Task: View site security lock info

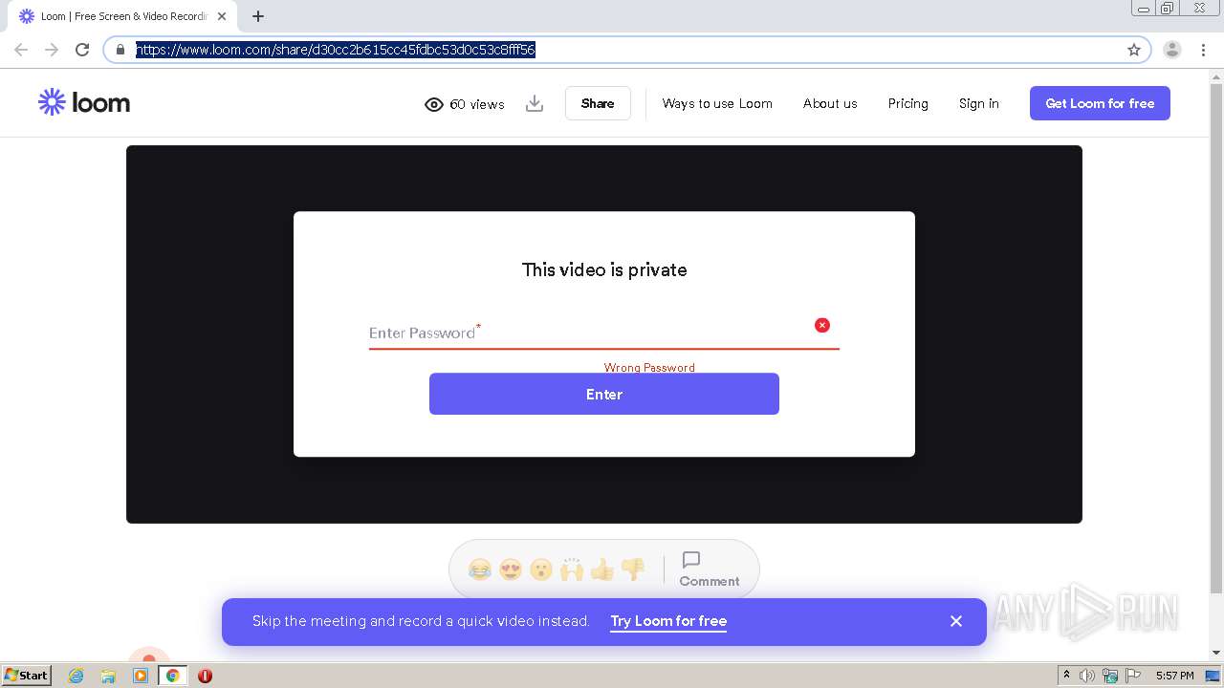Action: [120, 50]
